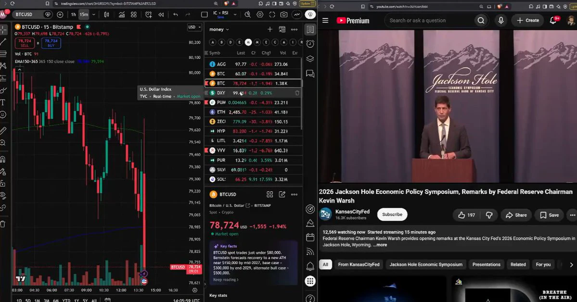Viewport: 577px width, 302px height.
Task: Toggle hide all drawings eye icon
Action: [x=3, y=195]
